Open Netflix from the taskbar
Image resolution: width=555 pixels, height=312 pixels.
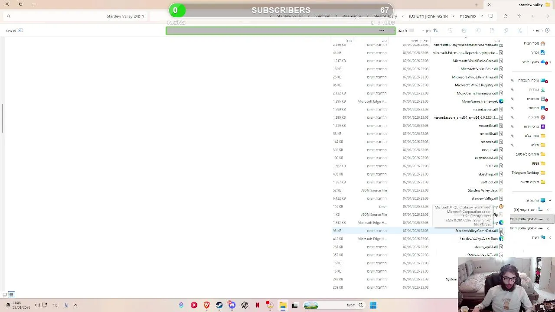pyautogui.click(x=258, y=305)
